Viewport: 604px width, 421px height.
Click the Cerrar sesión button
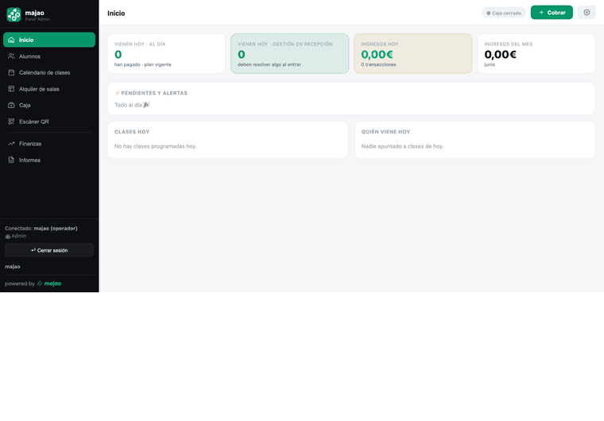click(49, 250)
